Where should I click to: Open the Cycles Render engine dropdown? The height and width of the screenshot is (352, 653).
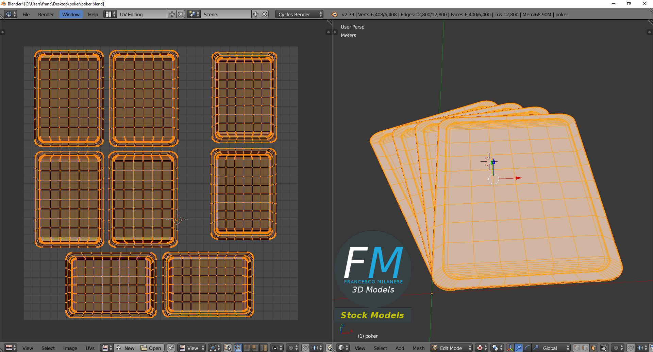point(299,14)
